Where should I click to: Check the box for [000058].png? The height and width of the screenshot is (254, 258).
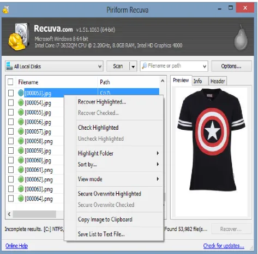(x=11, y=141)
